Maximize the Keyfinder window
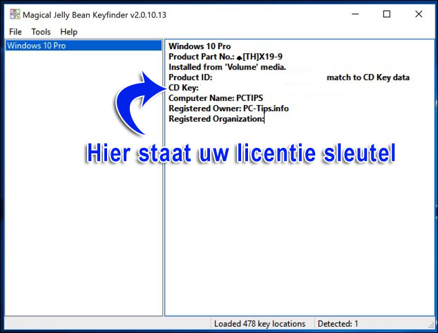 387,14
